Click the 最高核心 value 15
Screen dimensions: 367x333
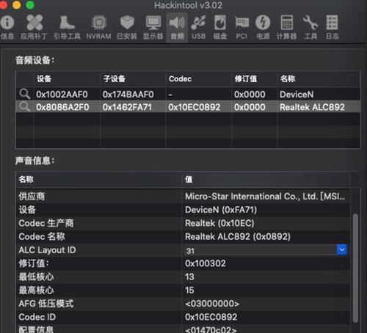189,290
